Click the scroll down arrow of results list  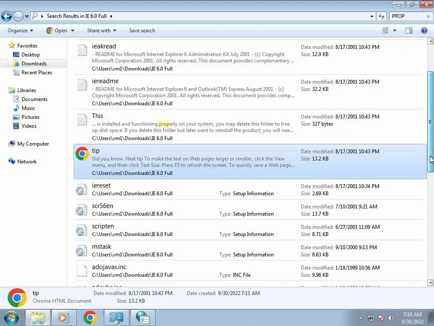pos(430,283)
